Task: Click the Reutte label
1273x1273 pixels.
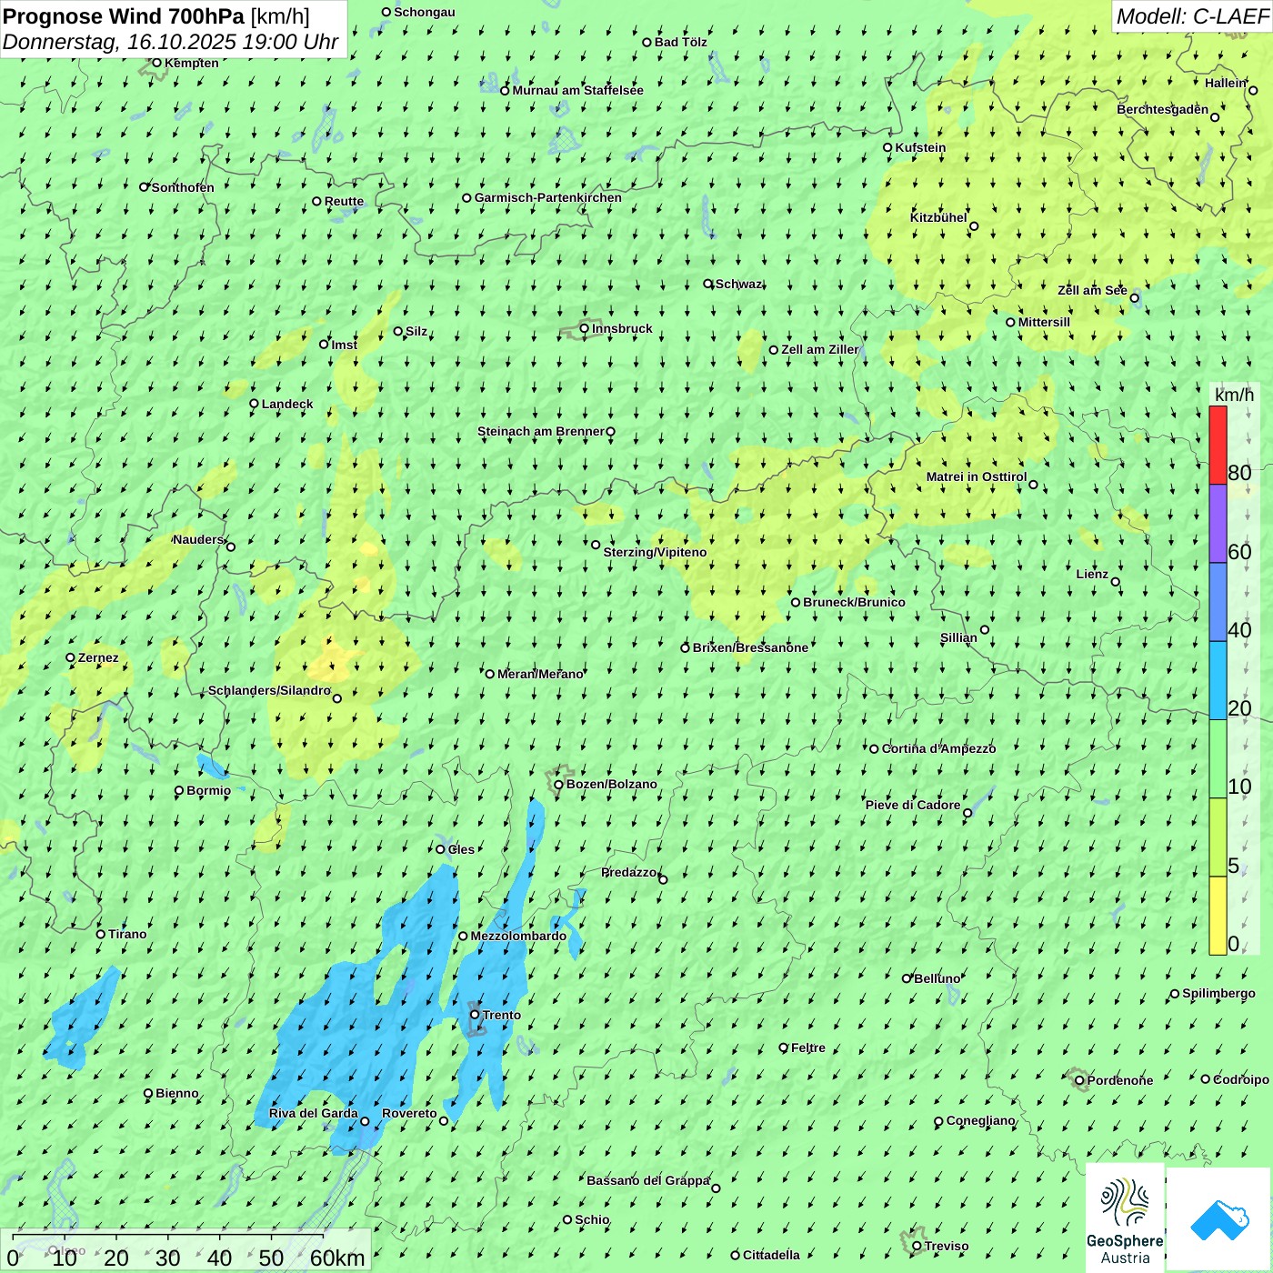Action: [344, 201]
